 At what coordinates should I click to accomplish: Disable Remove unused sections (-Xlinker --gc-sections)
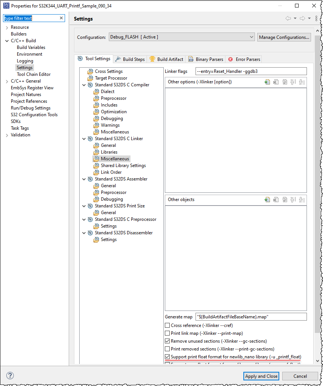[167, 341]
